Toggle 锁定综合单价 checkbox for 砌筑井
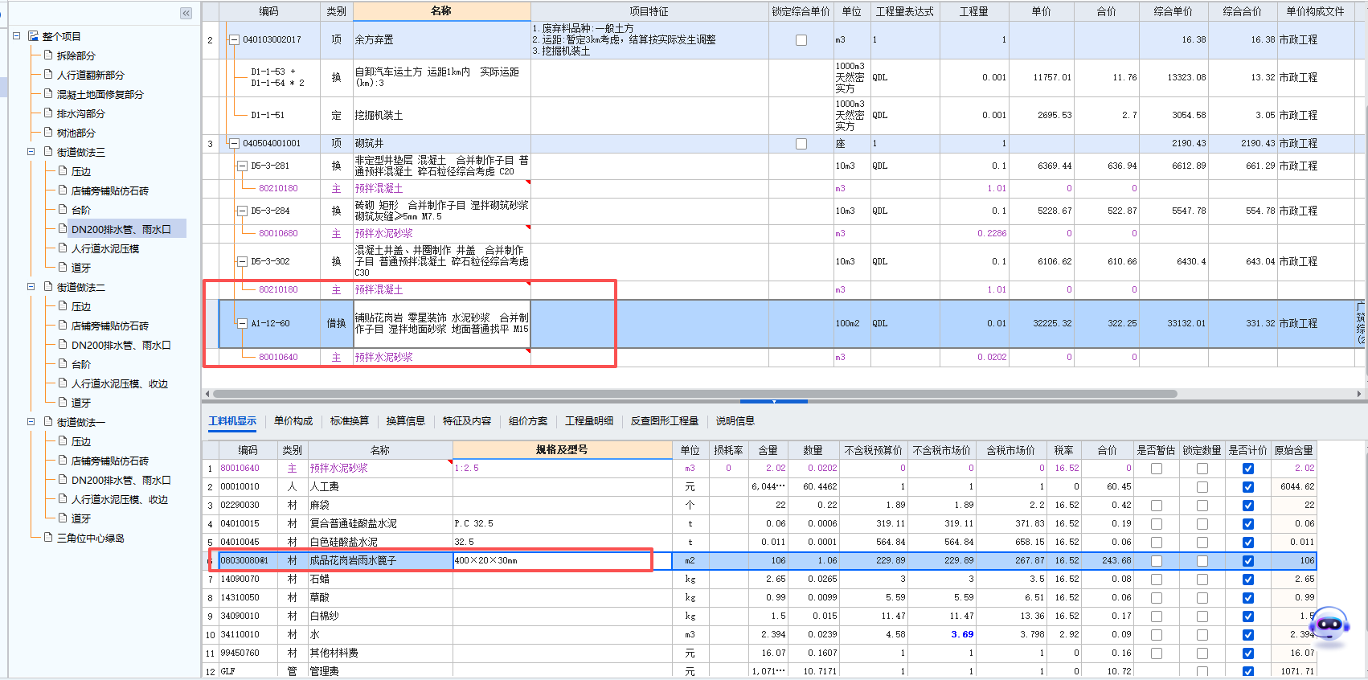Viewport: 1368px width, 680px height. tap(801, 143)
